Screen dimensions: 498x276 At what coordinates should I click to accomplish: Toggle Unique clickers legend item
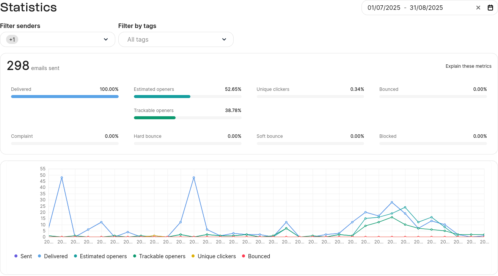pyautogui.click(x=213, y=256)
